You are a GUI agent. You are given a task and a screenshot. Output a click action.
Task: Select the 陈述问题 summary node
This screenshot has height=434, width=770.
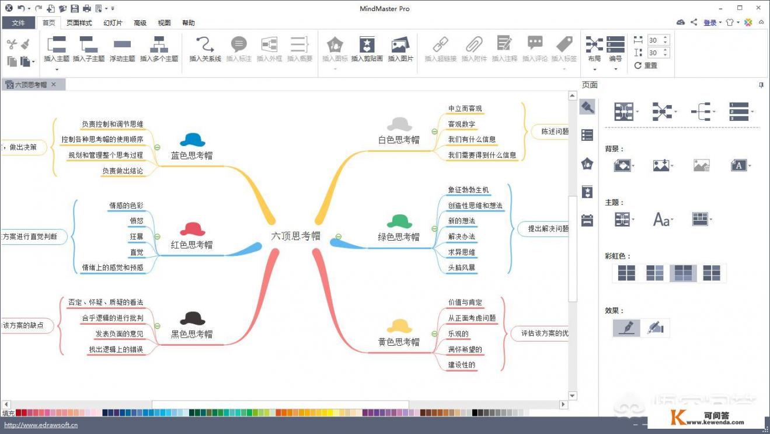549,132
